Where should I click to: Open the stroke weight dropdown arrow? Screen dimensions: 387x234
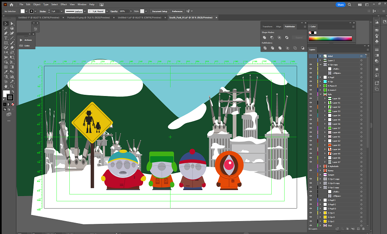[x=61, y=11]
